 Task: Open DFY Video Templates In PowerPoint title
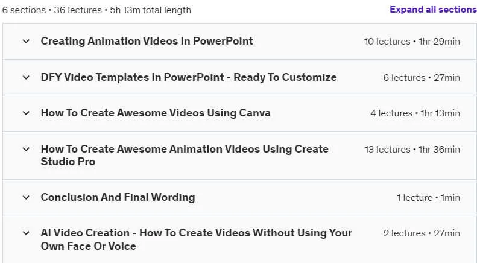click(x=189, y=77)
